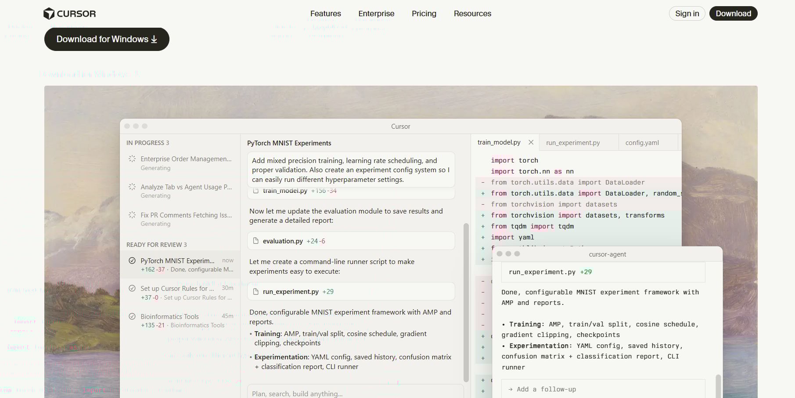The image size is (795, 398).
Task: Click the 'from tqdm import tqdm' line
Action: point(532,226)
